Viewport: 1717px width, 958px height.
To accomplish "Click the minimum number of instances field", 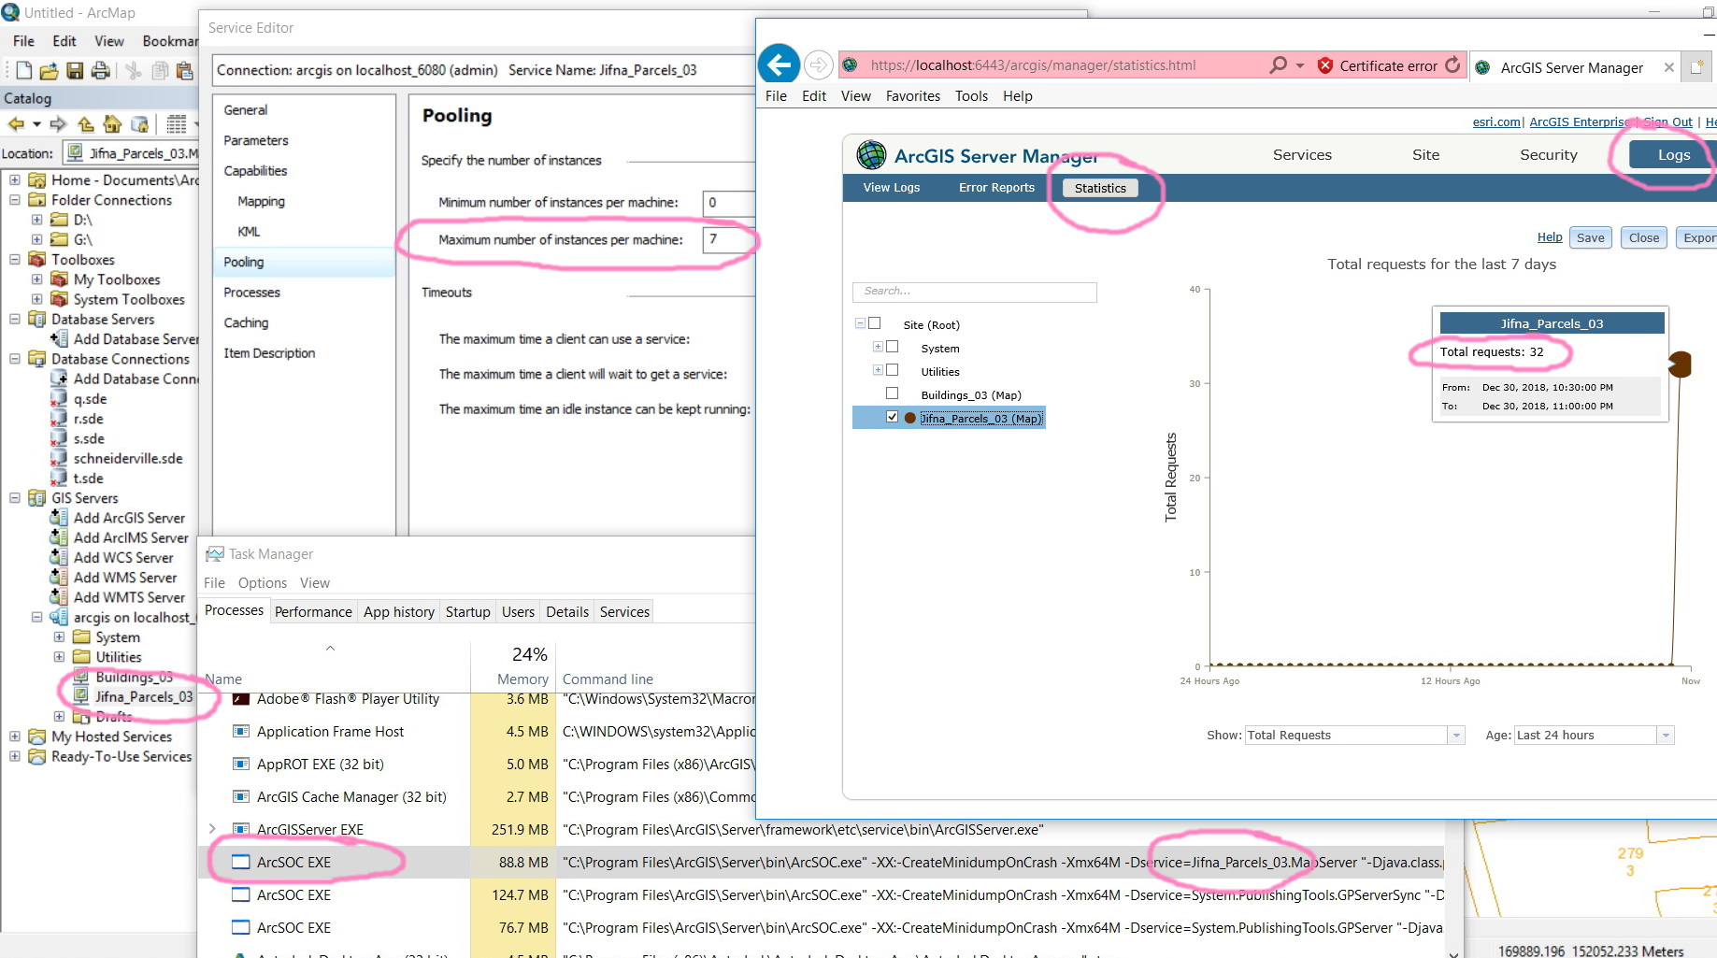I will [728, 202].
